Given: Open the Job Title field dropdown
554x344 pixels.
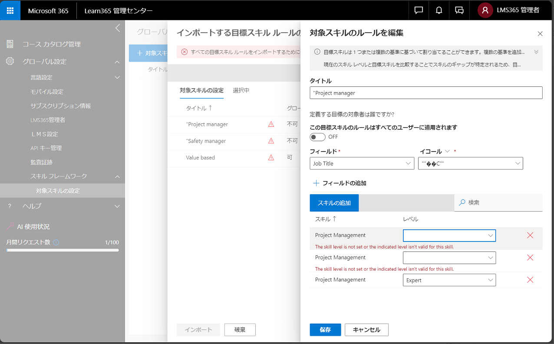Looking at the screenshot, I should 362,163.
